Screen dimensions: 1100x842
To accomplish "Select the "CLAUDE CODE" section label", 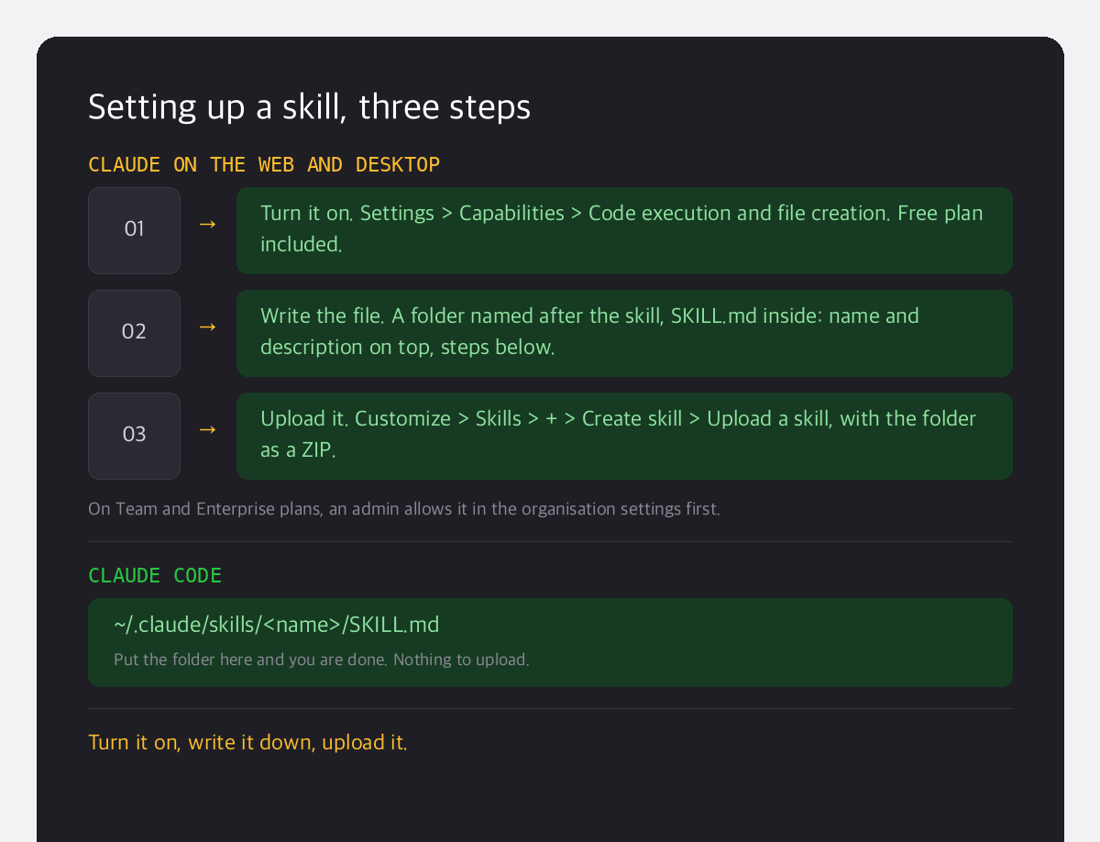I will (x=155, y=576).
